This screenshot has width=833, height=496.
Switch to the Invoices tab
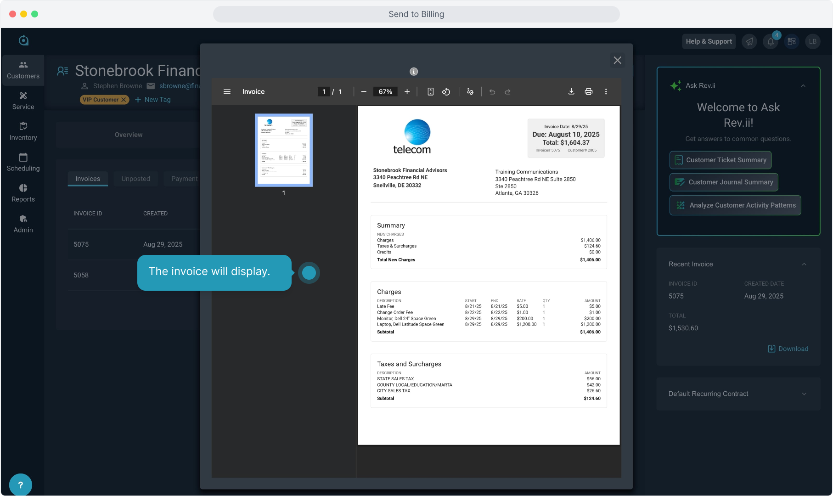point(88,179)
